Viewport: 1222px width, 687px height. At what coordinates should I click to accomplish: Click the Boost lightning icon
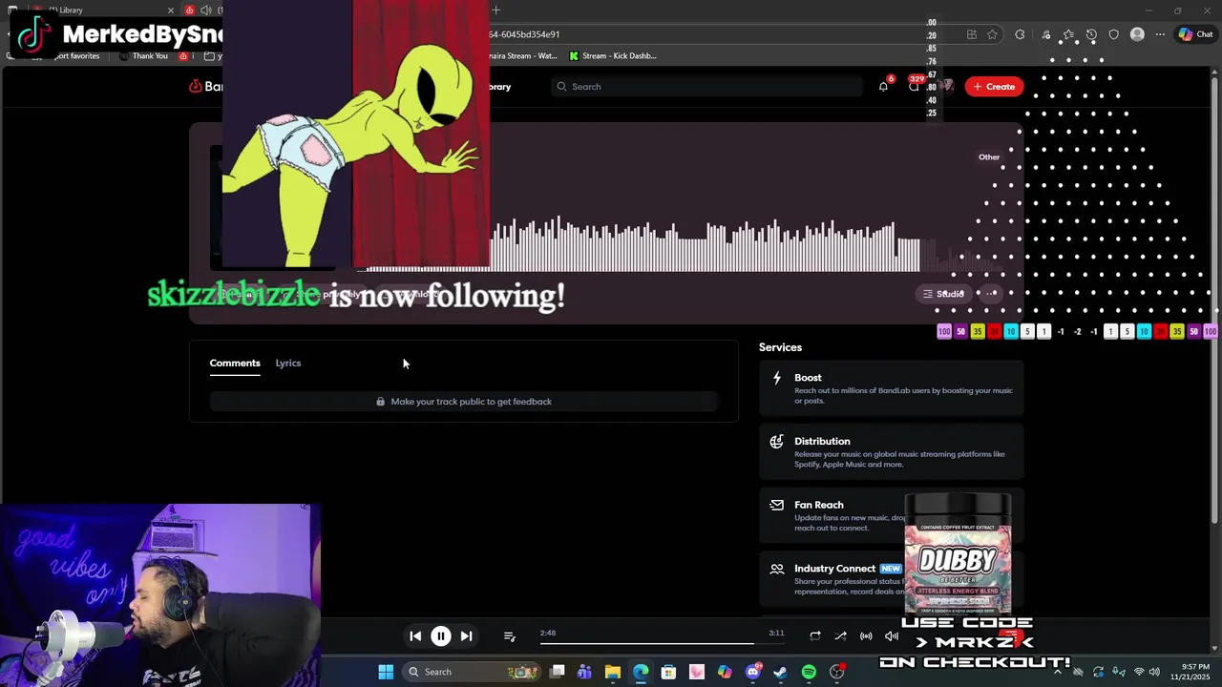(777, 378)
